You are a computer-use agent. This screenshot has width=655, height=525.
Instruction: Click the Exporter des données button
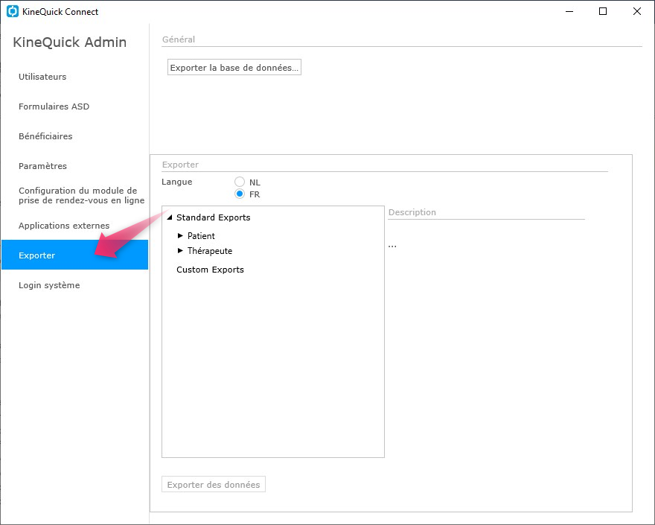click(x=214, y=484)
